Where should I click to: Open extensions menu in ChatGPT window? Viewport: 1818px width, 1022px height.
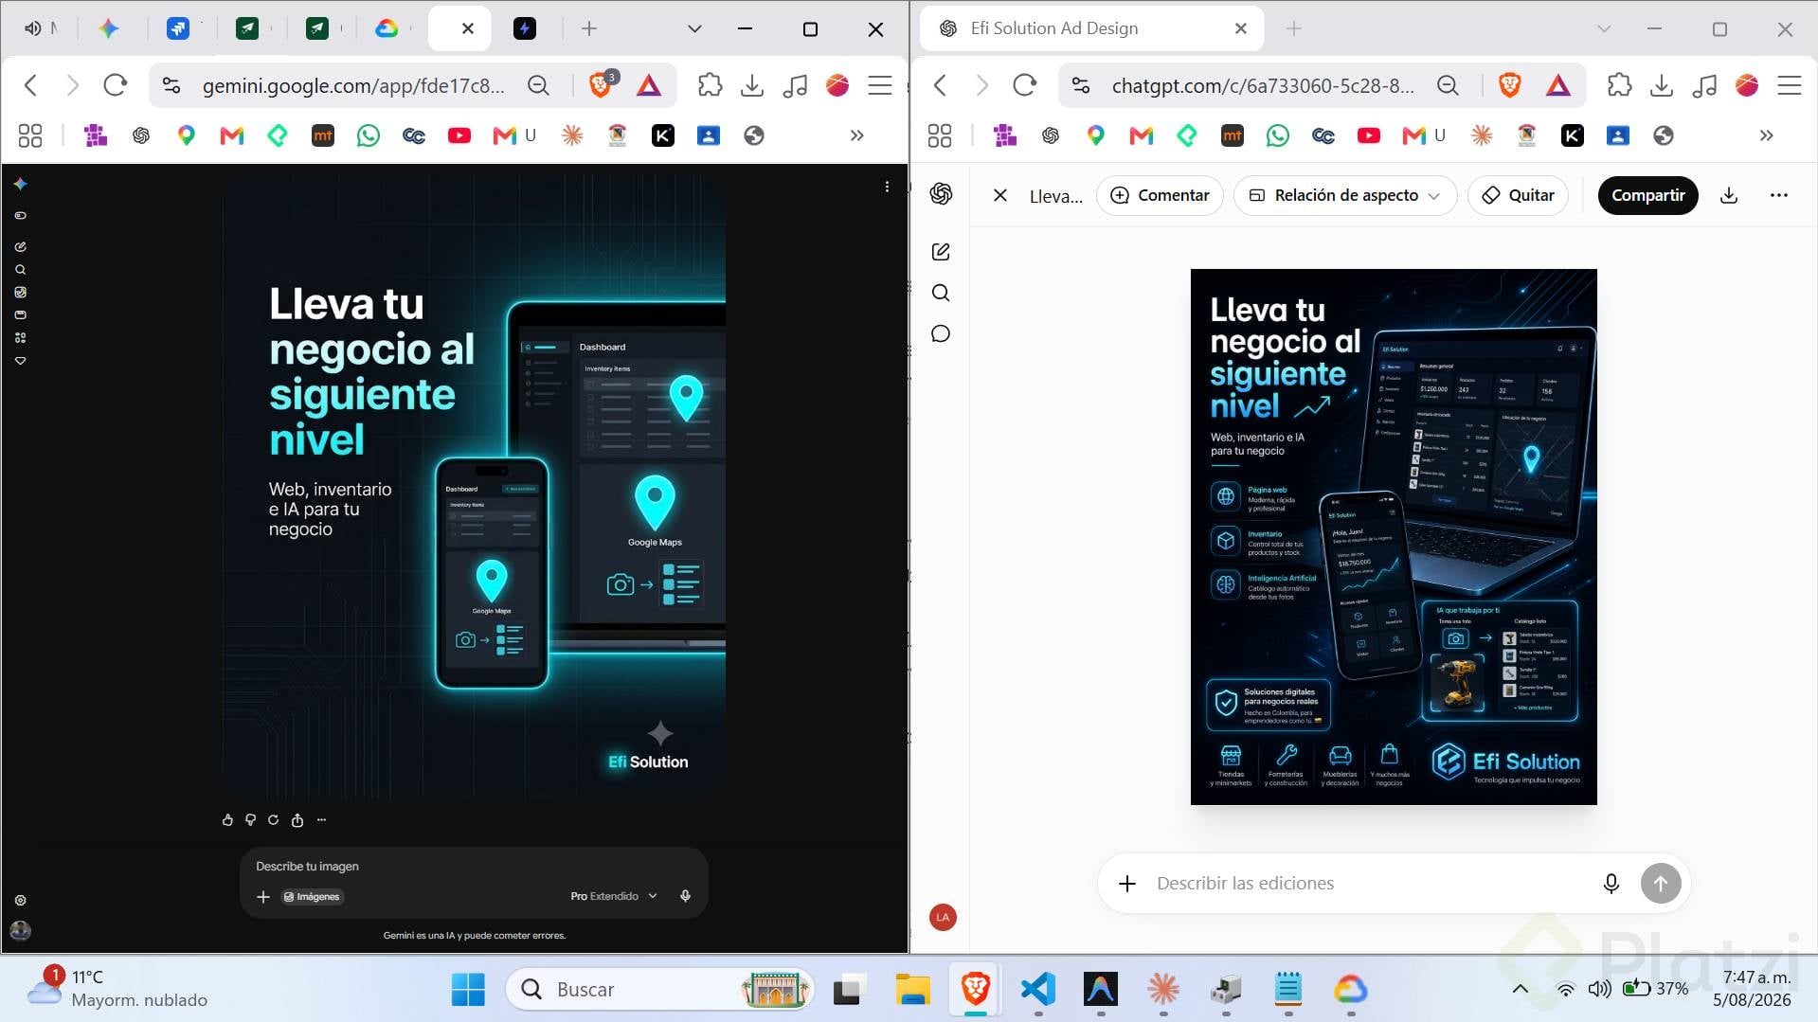click(1620, 85)
